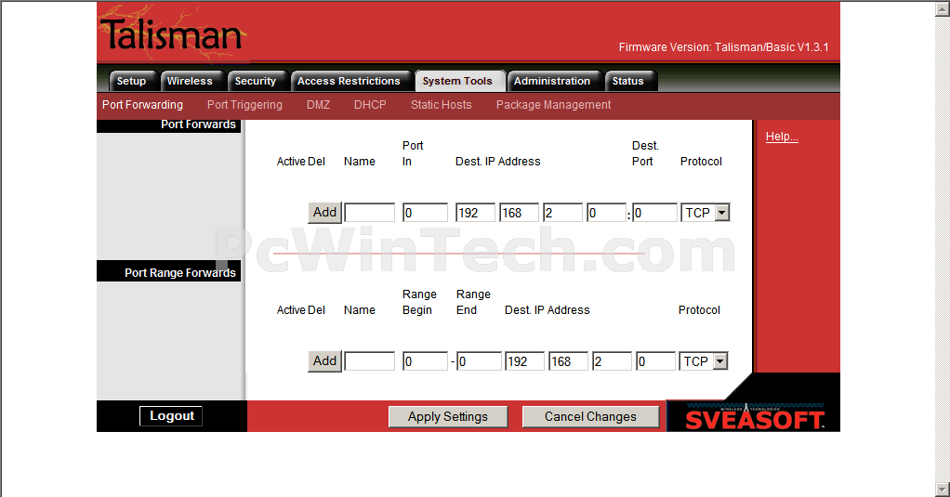
Task: Click Range Forwards third IP octet 2
Action: [x=612, y=361]
